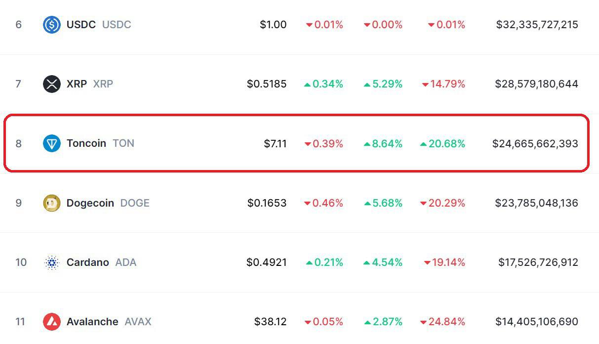Click the Avalanche logo icon
This screenshot has height=344, width=599.
52,322
